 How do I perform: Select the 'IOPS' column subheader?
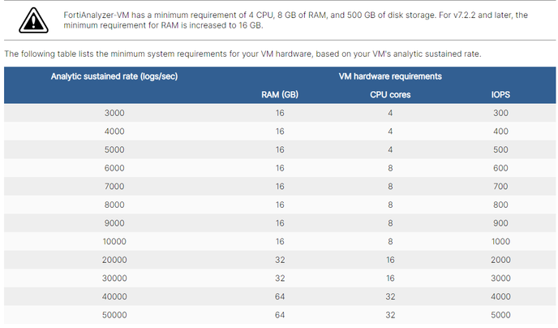click(500, 94)
